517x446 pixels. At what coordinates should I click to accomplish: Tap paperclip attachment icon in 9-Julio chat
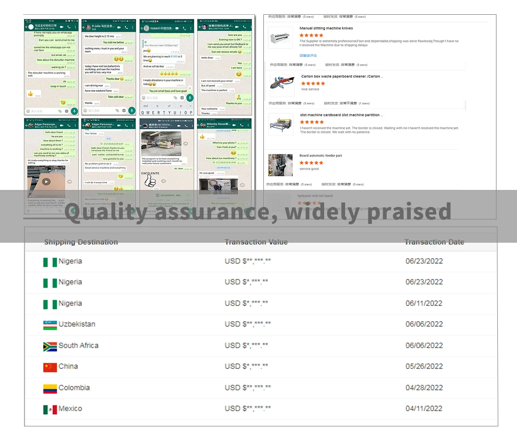click(x=117, y=111)
